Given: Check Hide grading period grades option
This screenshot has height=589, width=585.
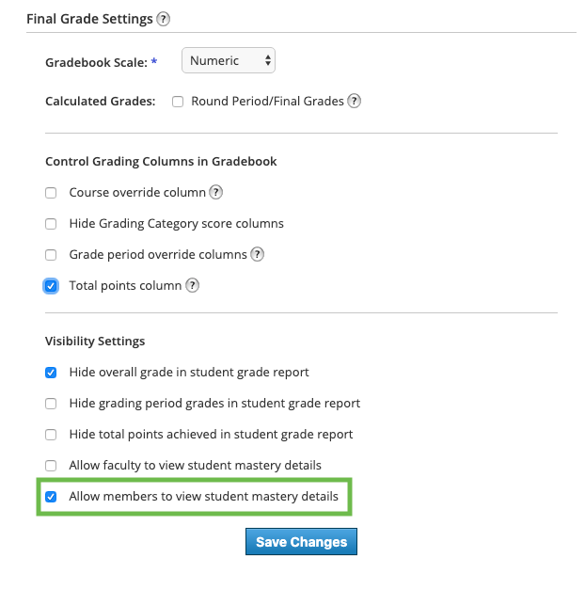Looking at the screenshot, I should click(x=51, y=404).
